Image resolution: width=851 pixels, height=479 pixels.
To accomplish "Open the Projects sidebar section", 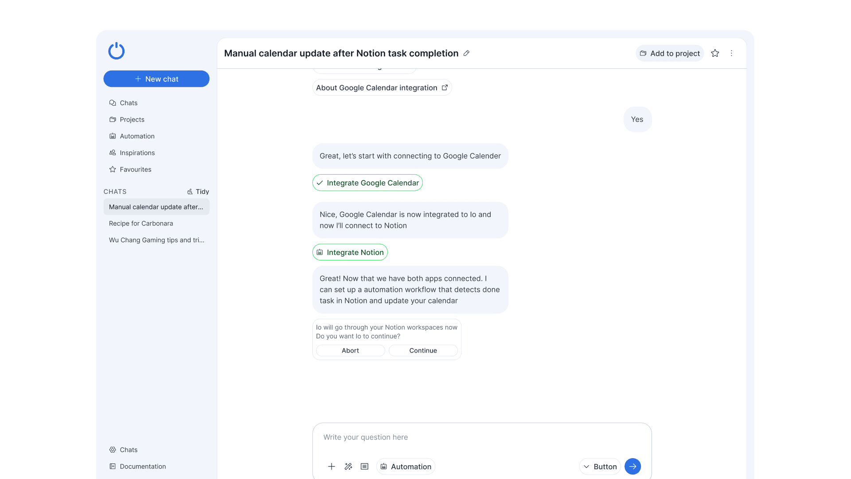I will coord(132,119).
